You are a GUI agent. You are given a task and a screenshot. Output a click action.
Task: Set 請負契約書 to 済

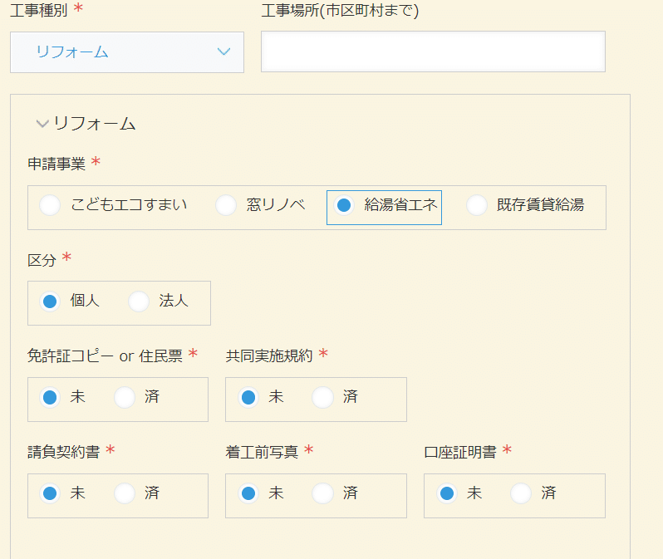pyautogui.click(x=125, y=493)
